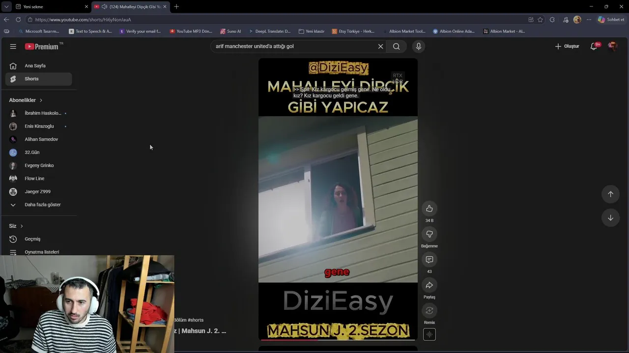Go back using browser back arrow
This screenshot has height=353, width=629.
pos(6,20)
